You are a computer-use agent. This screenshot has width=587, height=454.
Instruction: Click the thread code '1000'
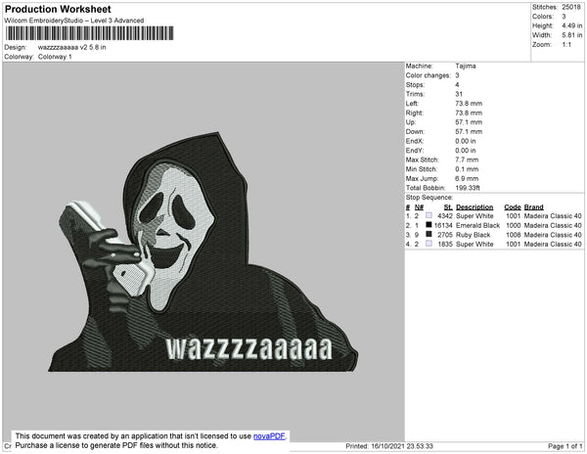[x=514, y=225]
